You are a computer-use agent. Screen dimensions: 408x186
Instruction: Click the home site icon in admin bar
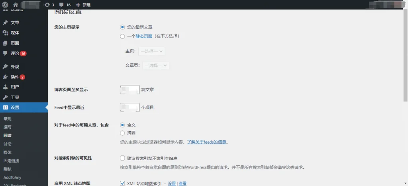[x=16, y=5]
